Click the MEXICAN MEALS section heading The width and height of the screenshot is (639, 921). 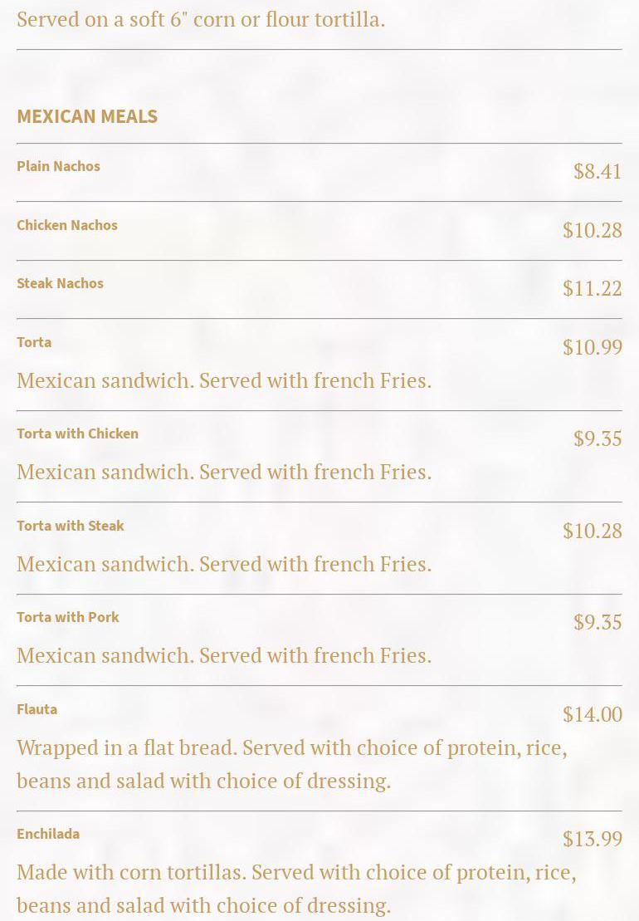87,116
